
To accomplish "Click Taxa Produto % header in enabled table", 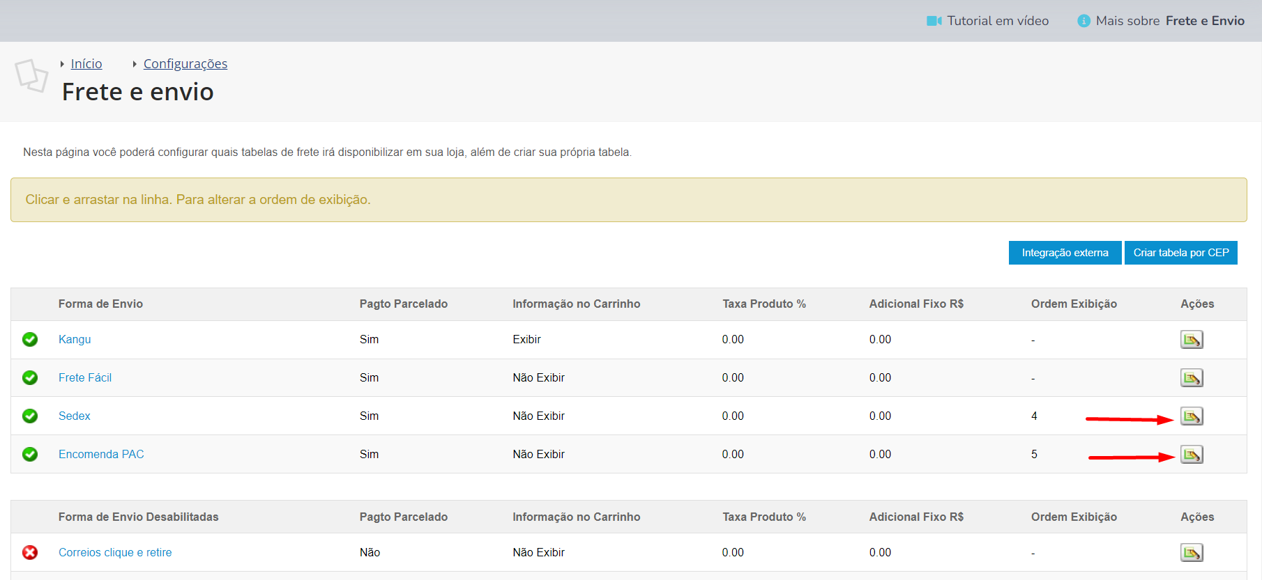I will click(764, 304).
